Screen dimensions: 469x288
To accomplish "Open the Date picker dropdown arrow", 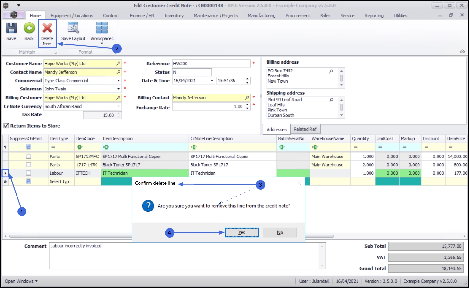I will click(x=212, y=81).
